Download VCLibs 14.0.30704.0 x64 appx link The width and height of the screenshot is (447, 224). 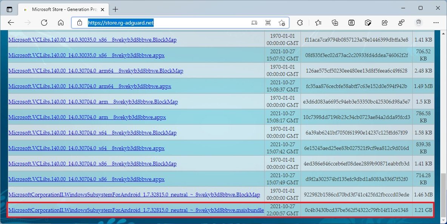86,148
